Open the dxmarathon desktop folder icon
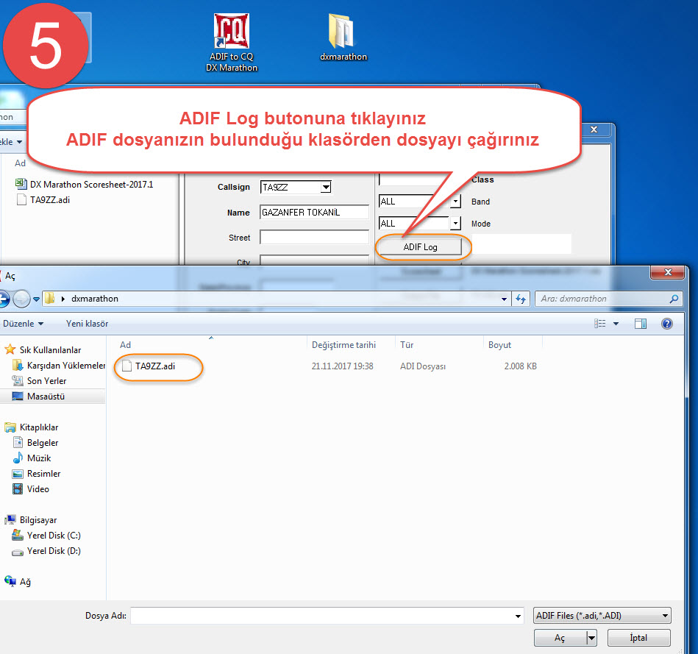This screenshot has height=654, width=698. click(343, 37)
